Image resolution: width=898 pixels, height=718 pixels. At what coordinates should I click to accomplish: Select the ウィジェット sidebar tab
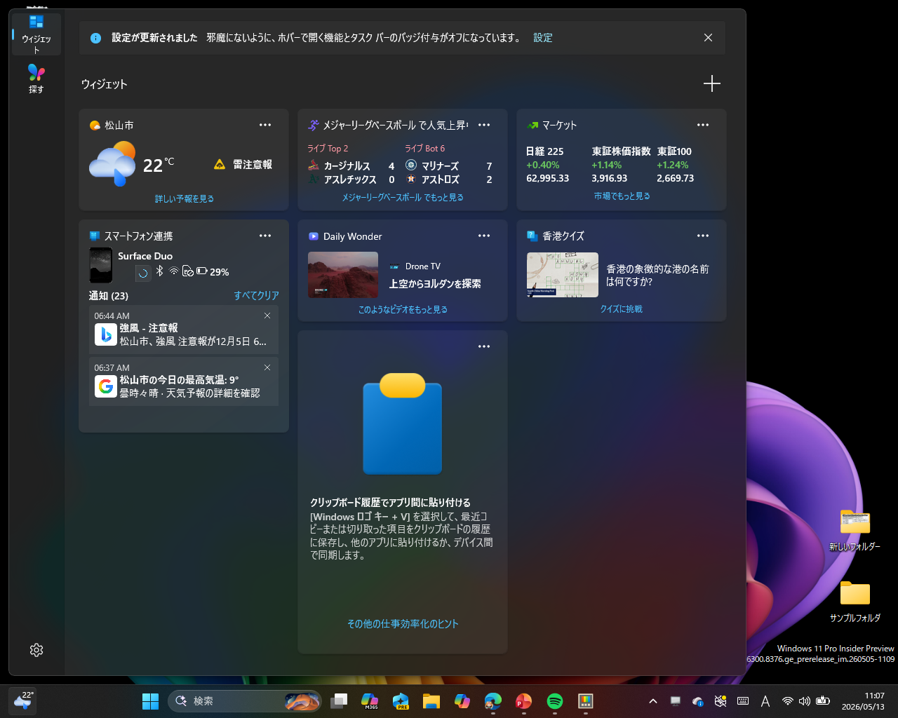(x=36, y=34)
